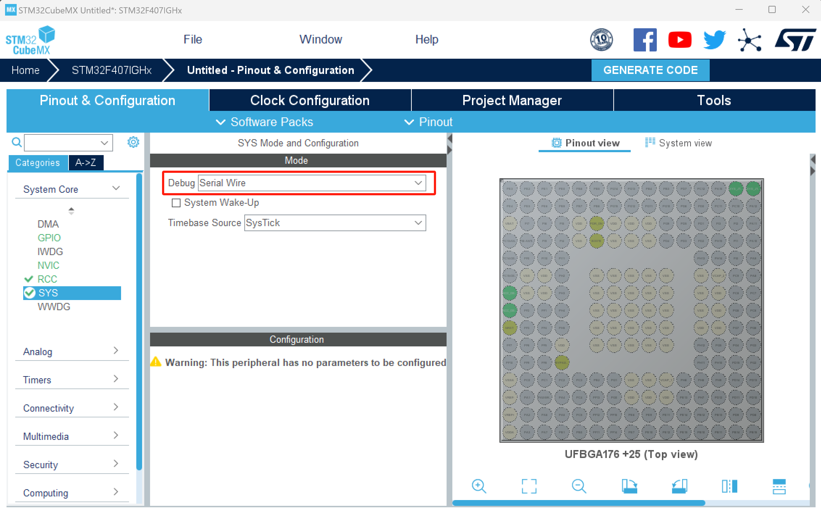Click the GENERATE CODE button
Image resolution: width=821 pixels, height=512 pixels.
[650, 70]
